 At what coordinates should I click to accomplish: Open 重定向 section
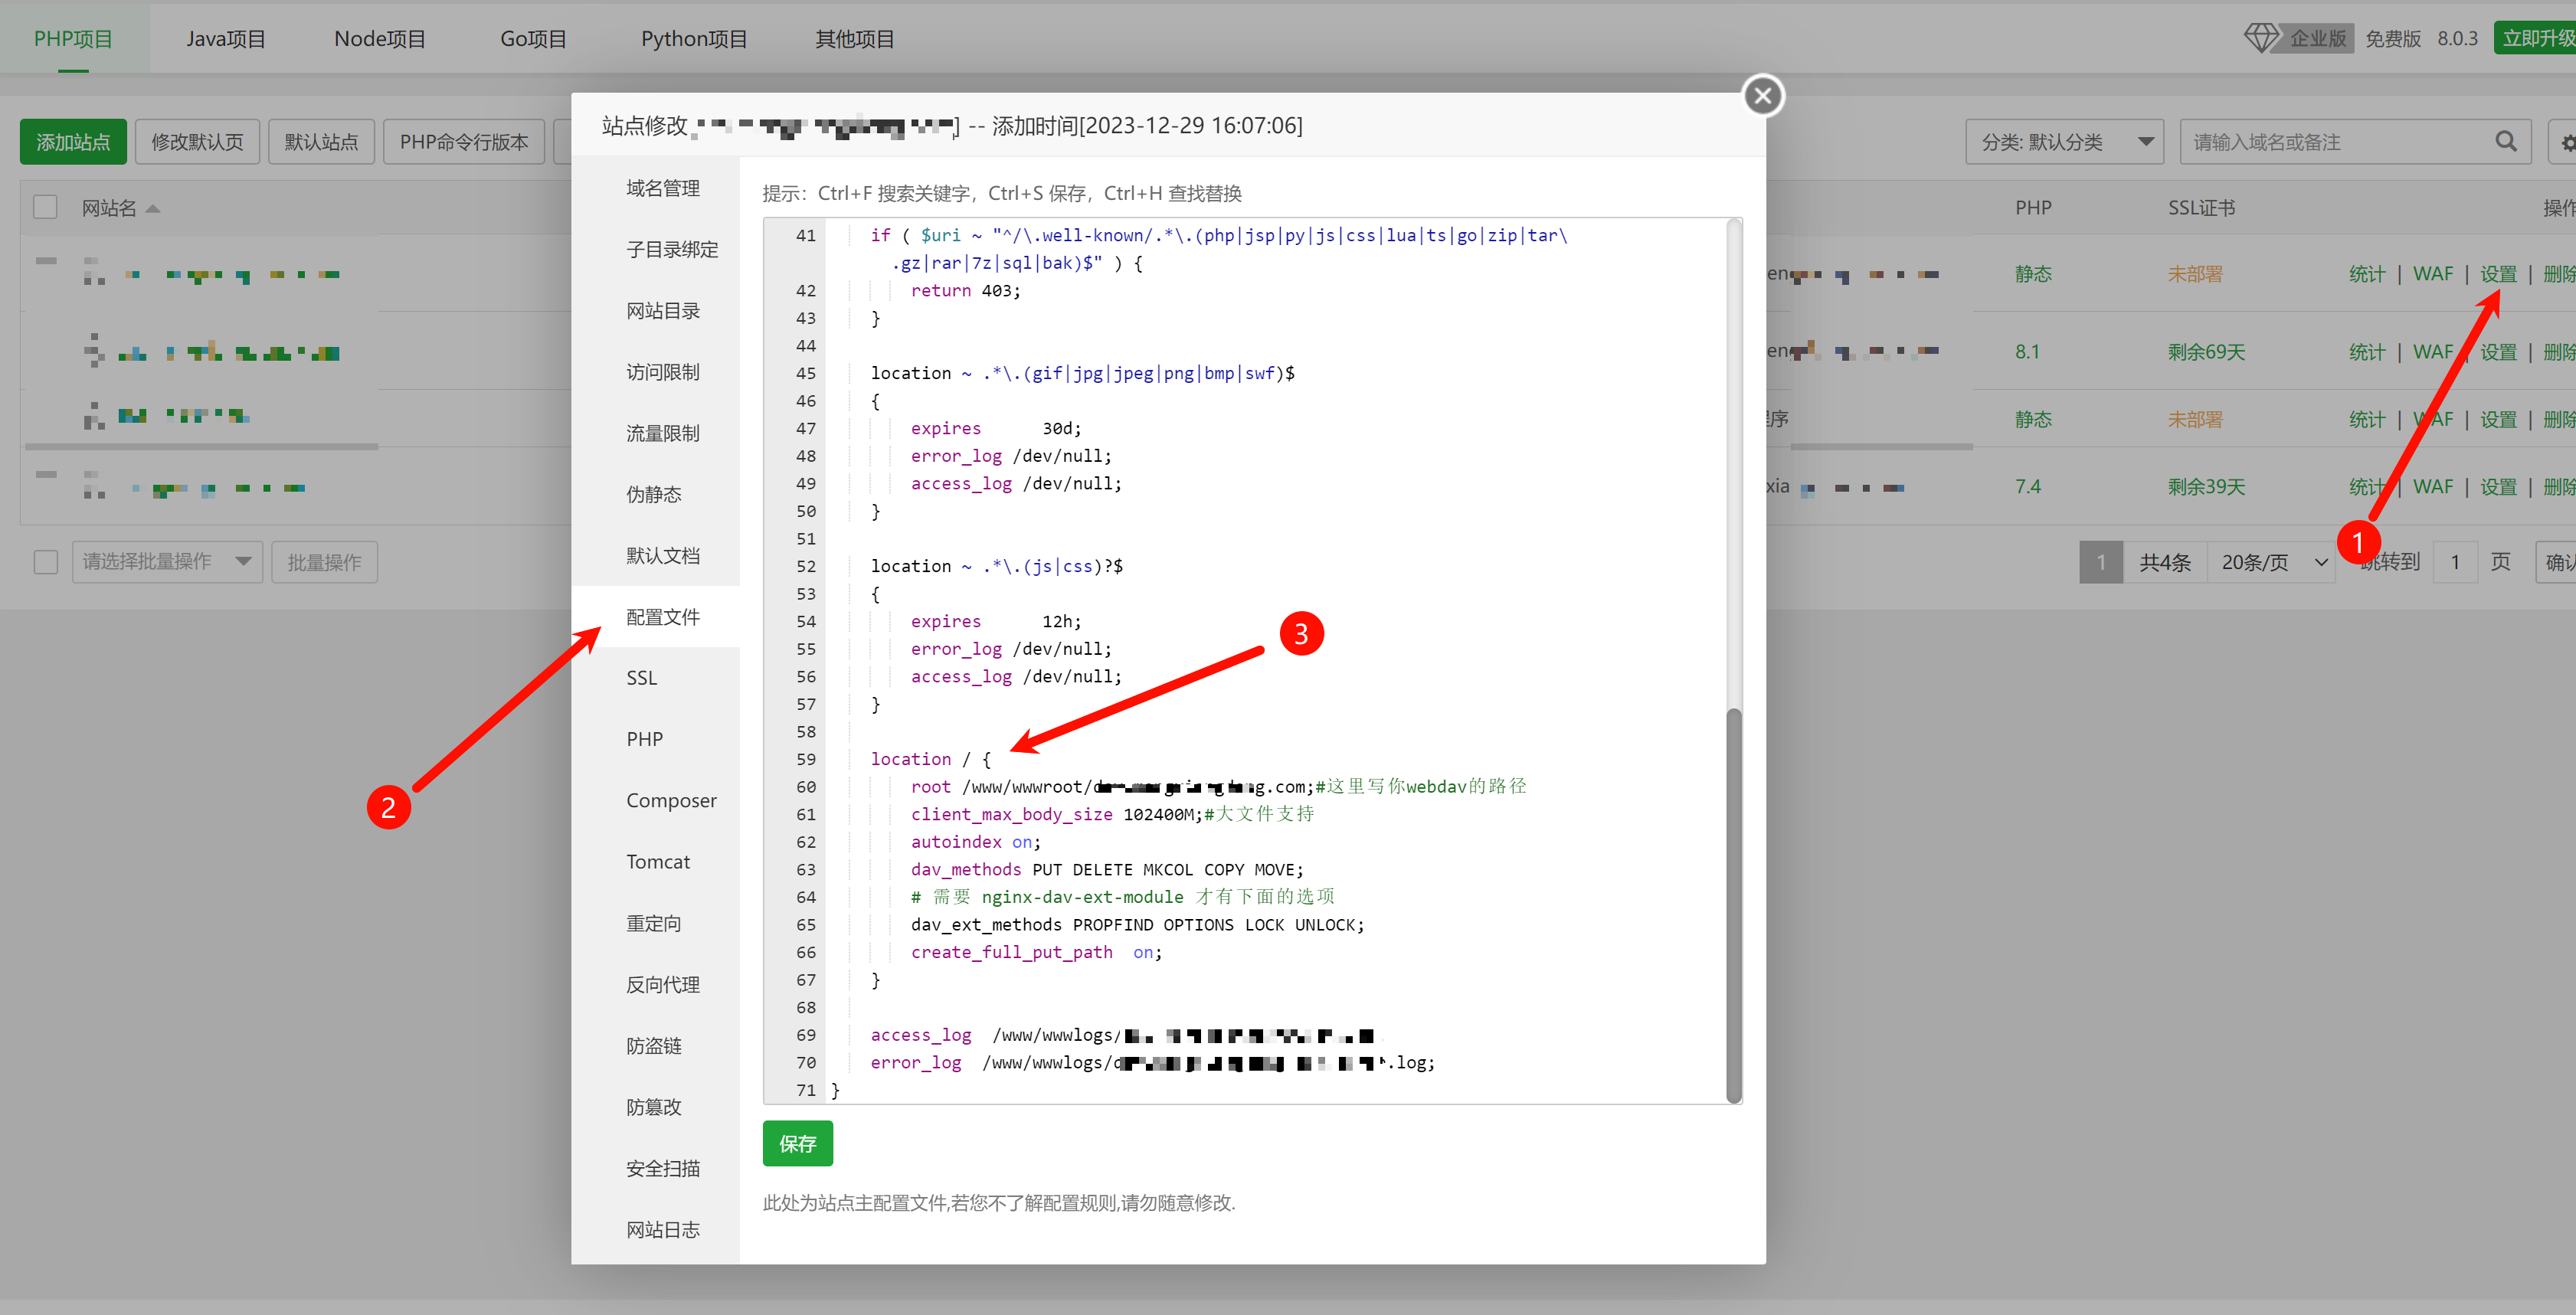[654, 923]
